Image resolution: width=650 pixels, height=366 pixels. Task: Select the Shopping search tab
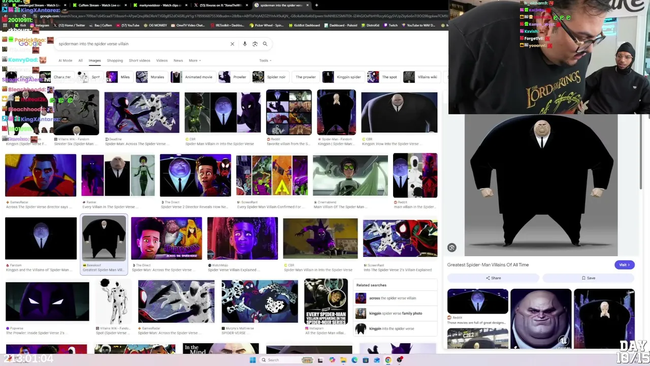115,60
